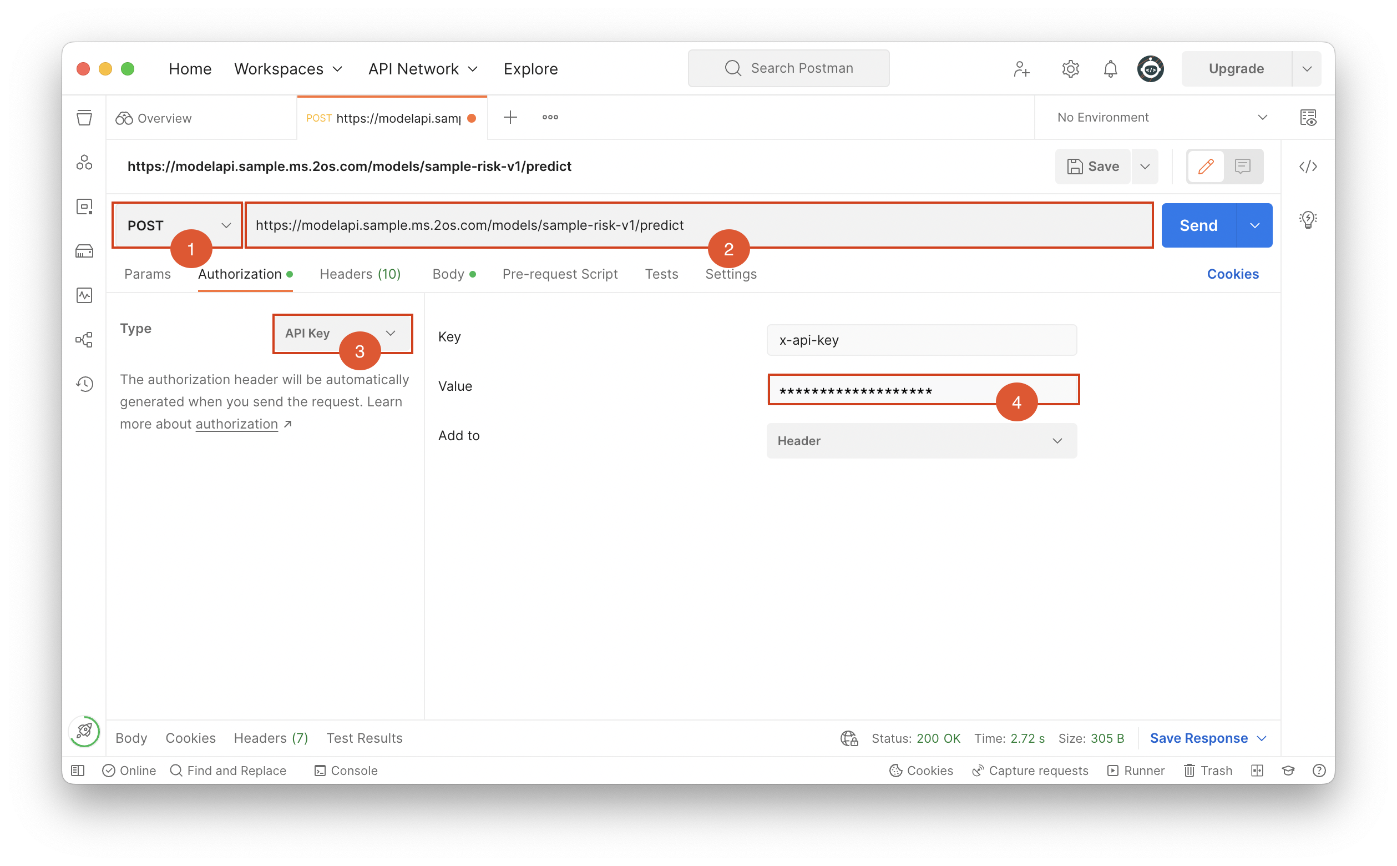This screenshot has width=1397, height=866.
Task: Open the Add to Header dropdown
Action: click(x=922, y=440)
